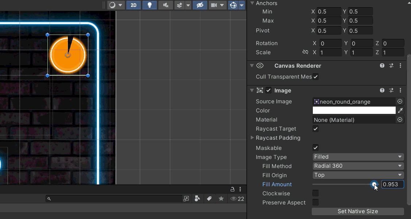Click the Set Native Size button
Image resolution: width=411 pixels, height=219 pixels.
(358, 211)
